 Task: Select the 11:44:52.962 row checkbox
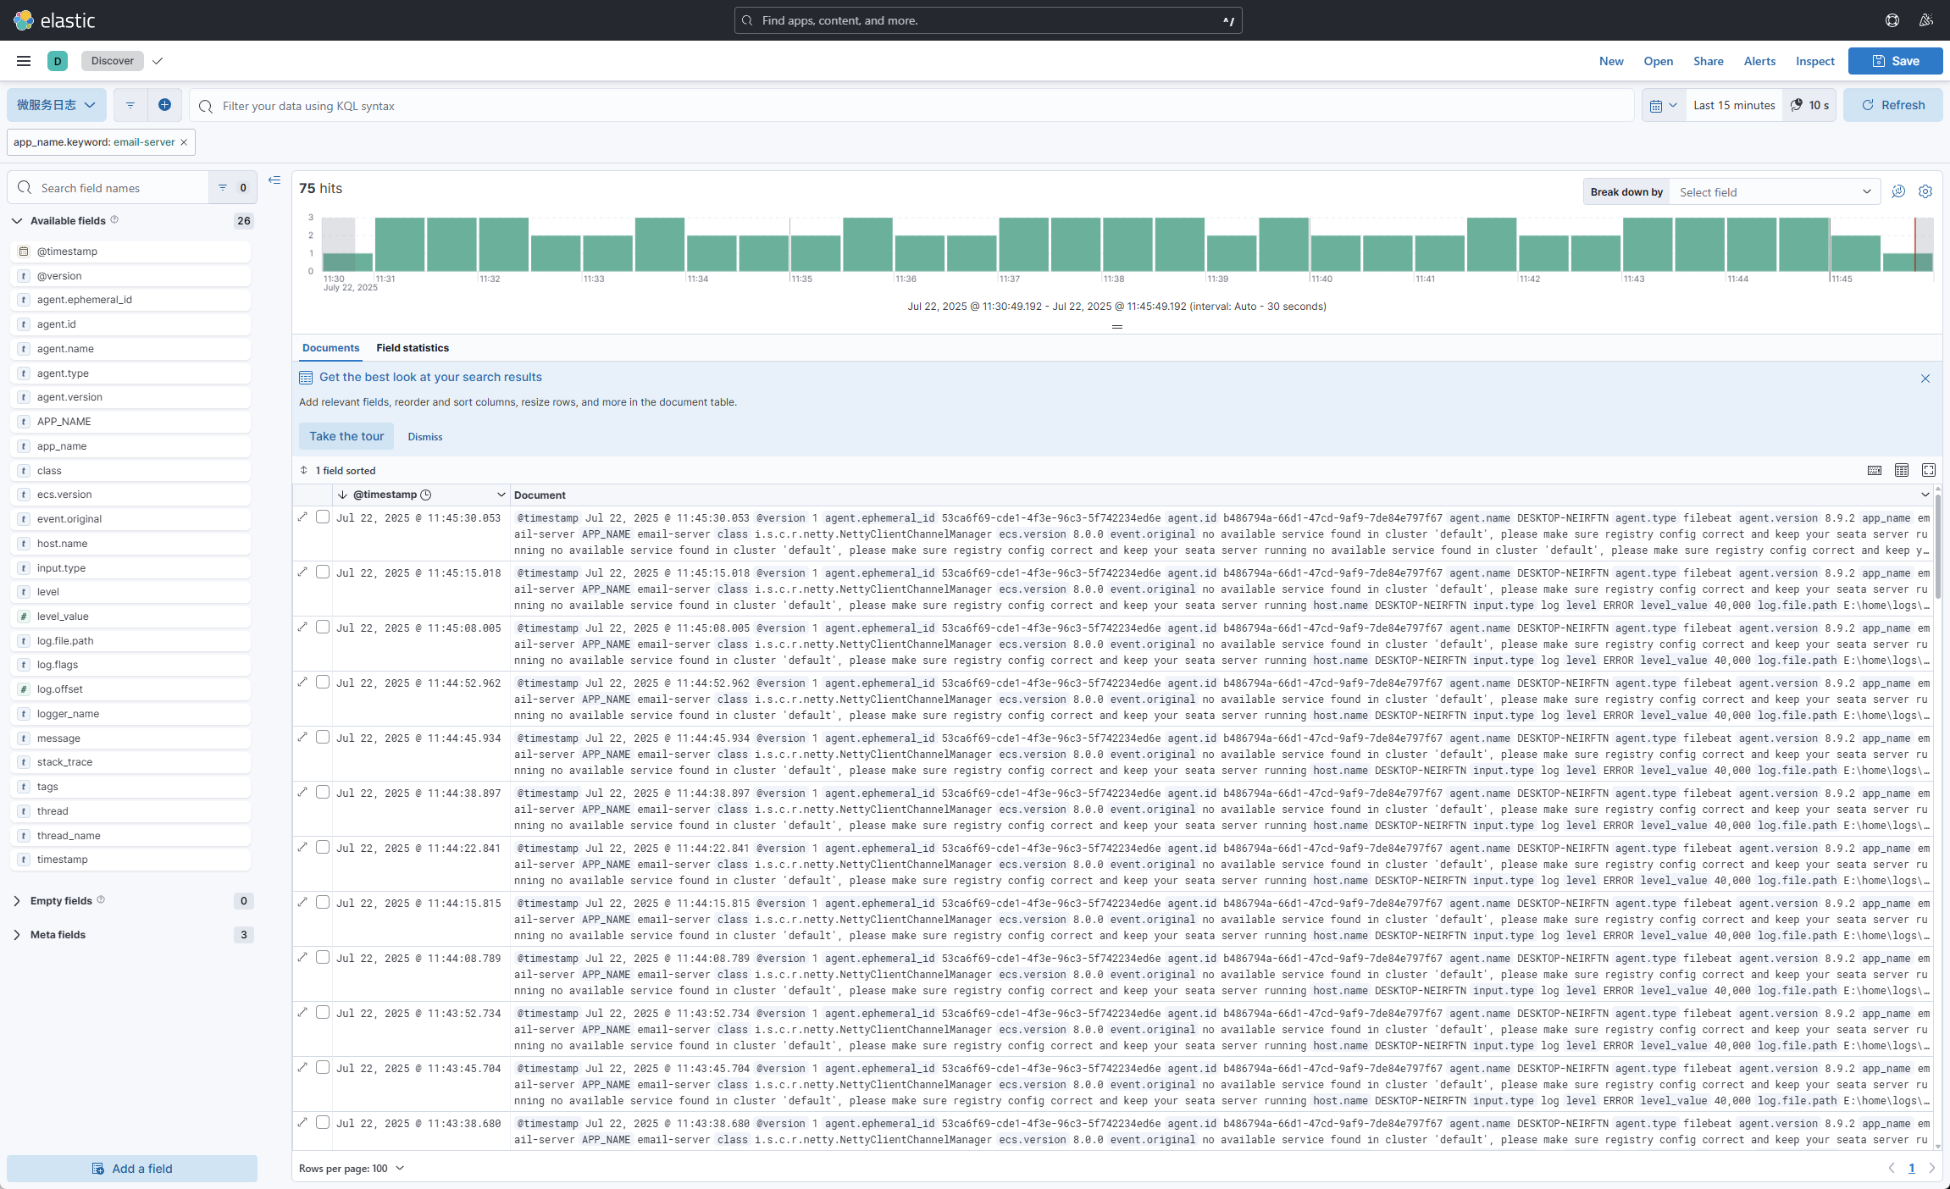[x=323, y=682]
